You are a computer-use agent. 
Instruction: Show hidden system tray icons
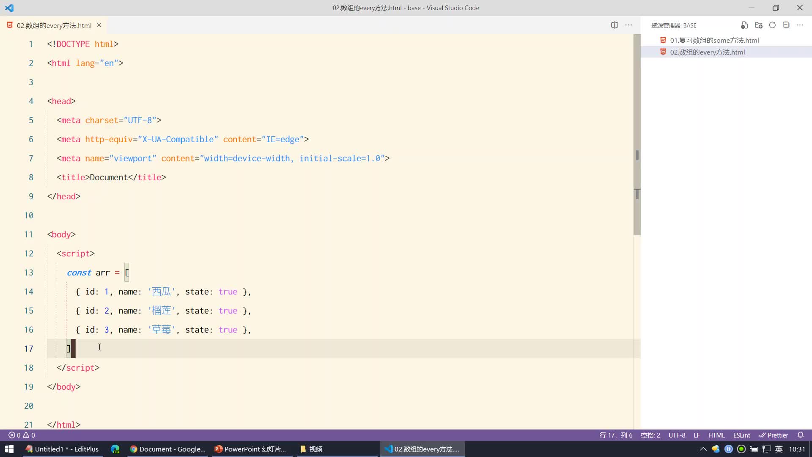coord(703,449)
